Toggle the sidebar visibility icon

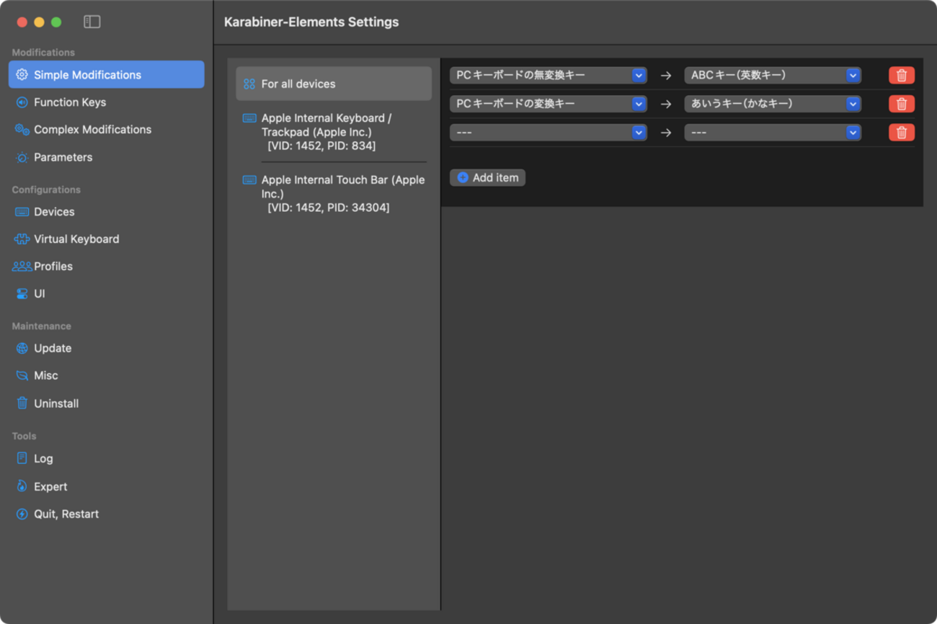point(92,22)
